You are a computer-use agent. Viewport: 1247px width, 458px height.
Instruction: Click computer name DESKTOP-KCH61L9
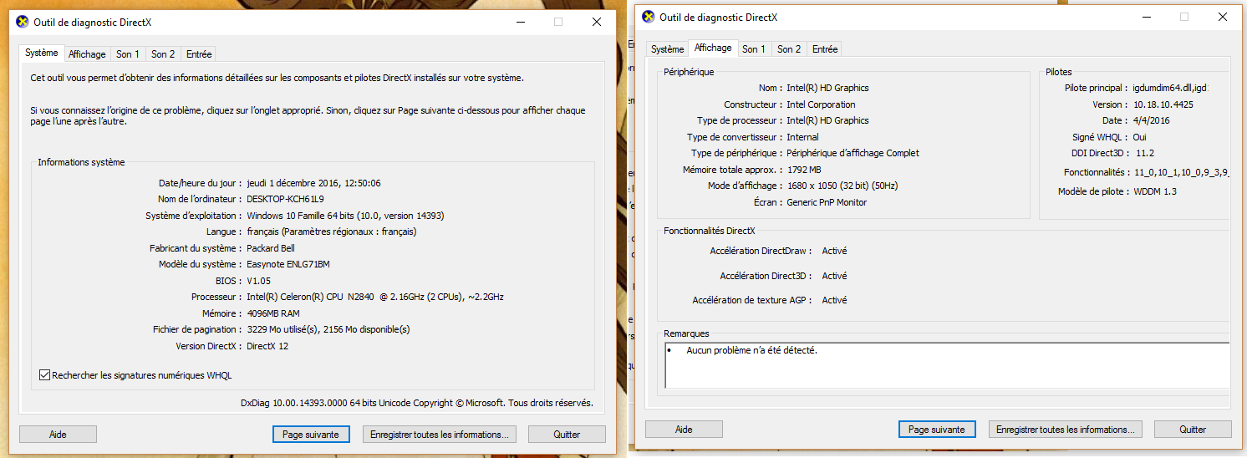point(285,199)
